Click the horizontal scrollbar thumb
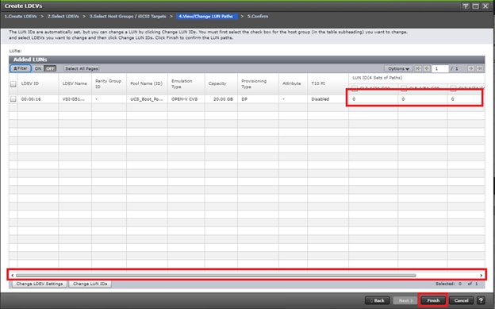Screen dimensions: 495x309 (x=216, y=275)
